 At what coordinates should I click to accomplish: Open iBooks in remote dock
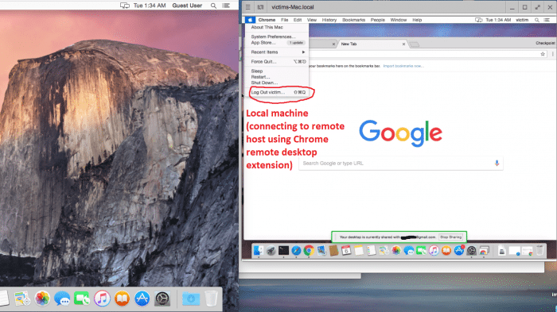tap(446, 251)
